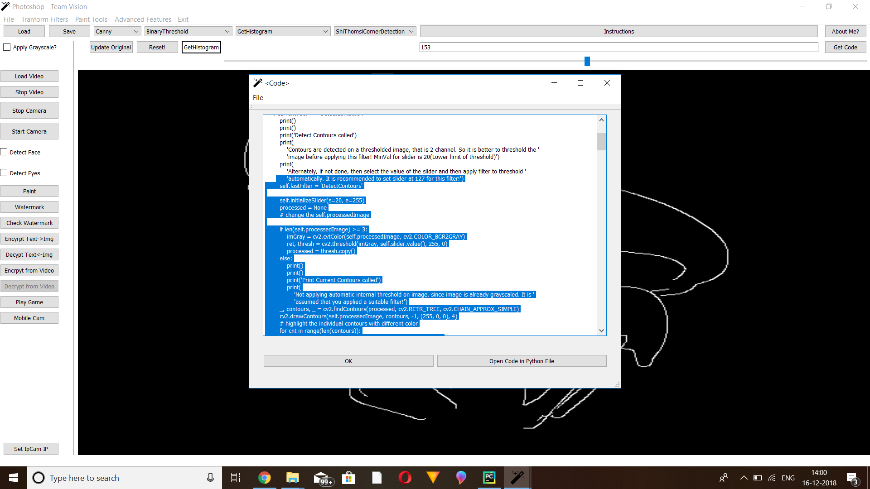Open File Explorer in taskbar
This screenshot has width=870, height=489.
click(x=292, y=478)
